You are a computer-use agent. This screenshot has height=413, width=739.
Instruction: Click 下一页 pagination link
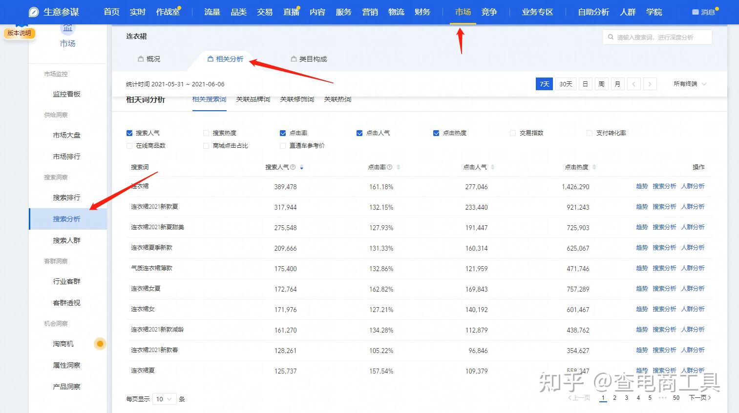(699, 398)
